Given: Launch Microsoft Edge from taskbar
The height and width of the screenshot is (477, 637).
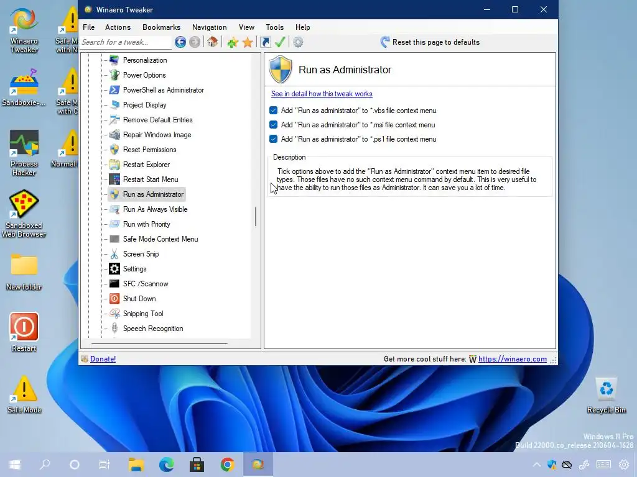Looking at the screenshot, I should click(x=166, y=465).
